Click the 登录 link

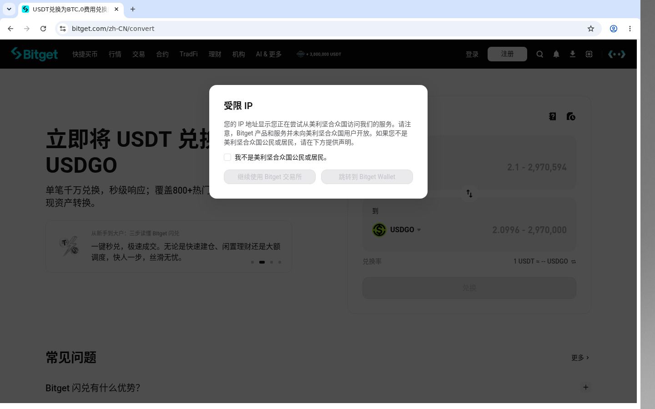tap(472, 54)
